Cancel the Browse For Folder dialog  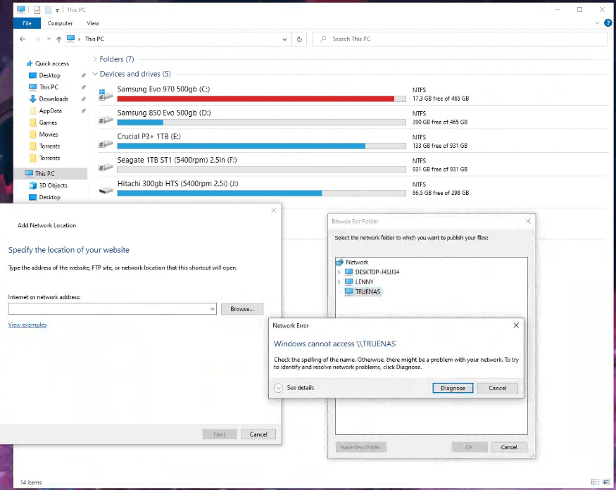click(509, 447)
